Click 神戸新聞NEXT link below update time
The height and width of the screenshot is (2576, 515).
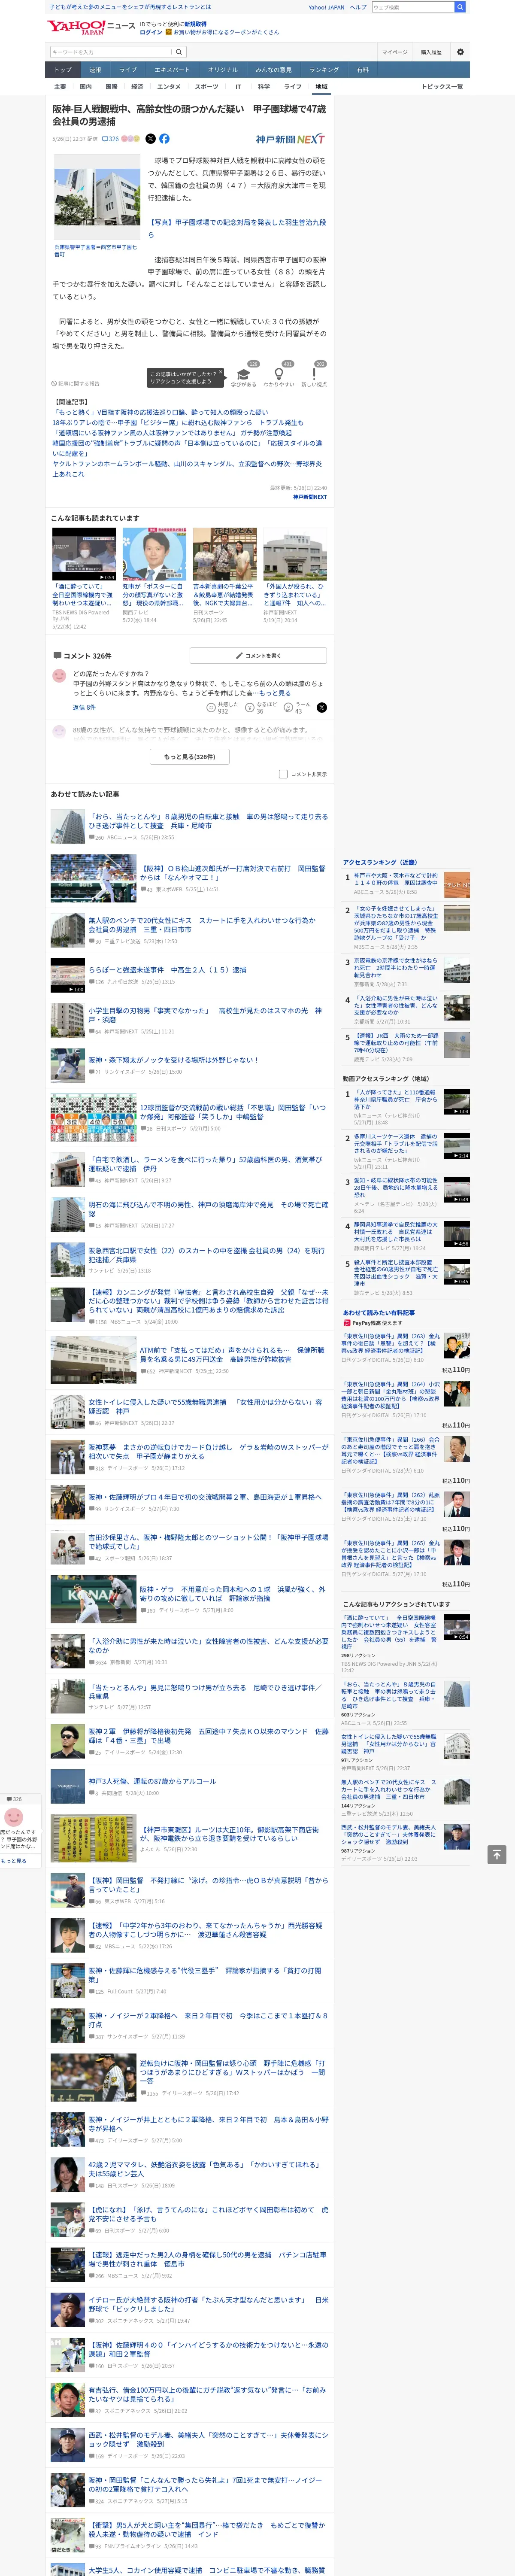[310, 497]
